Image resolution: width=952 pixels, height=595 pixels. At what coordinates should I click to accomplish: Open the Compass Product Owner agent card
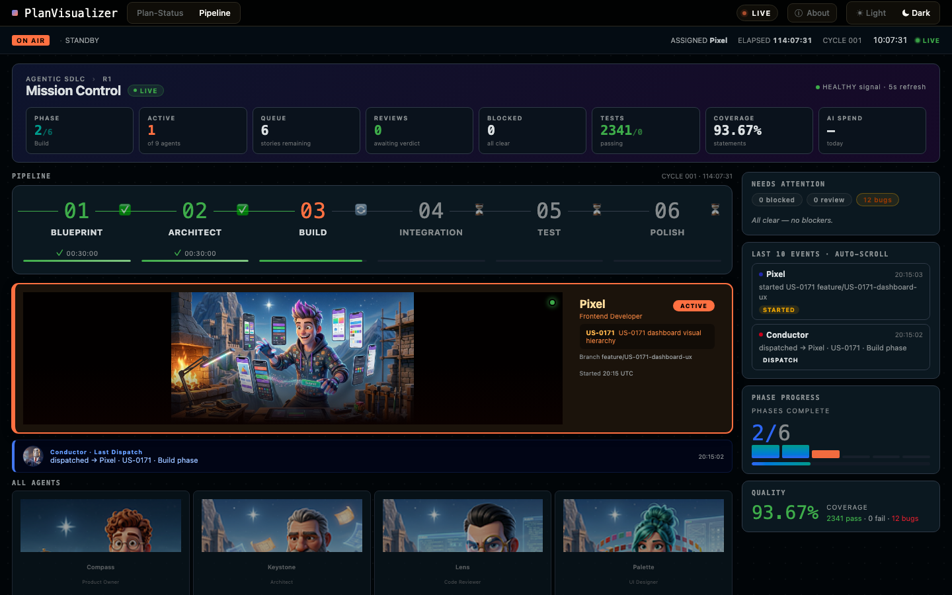click(x=100, y=543)
